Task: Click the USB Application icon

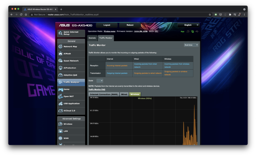Action: coord(61,103)
